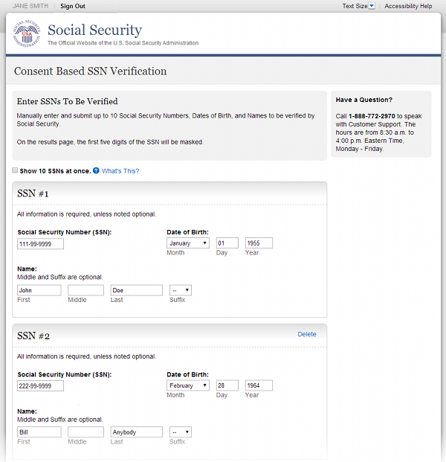
Task: Click the SSN #1 birth Year field
Action: click(x=259, y=243)
